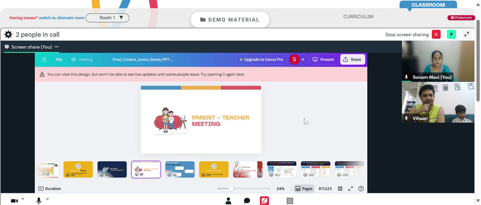Stop screen sharing with red X button
The image size is (481, 205).
[436, 34]
